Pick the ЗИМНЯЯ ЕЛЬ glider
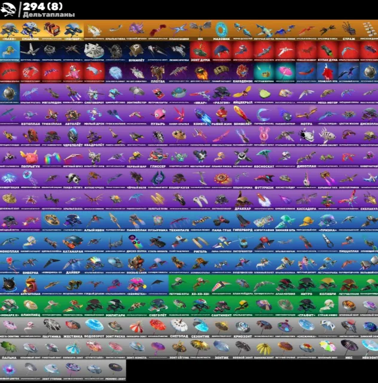 pyautogui.click(x=285, y=221)
